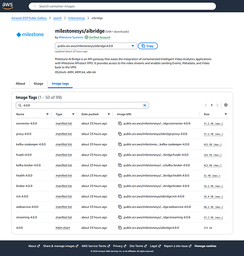Copy the fuseki-4.0.0 image URI
The image size is (244, 256).
[120, 155]
